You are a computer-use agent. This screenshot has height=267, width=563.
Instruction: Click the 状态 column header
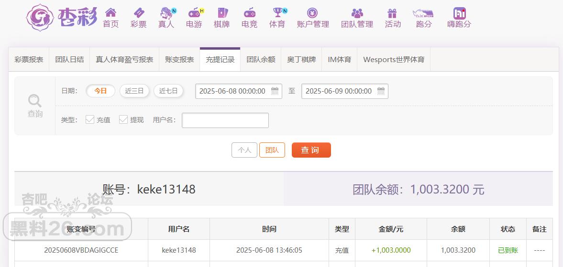coord(508,229)
